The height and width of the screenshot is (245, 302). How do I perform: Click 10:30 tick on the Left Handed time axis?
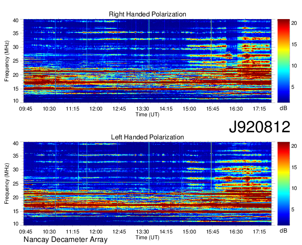[49, 232]
